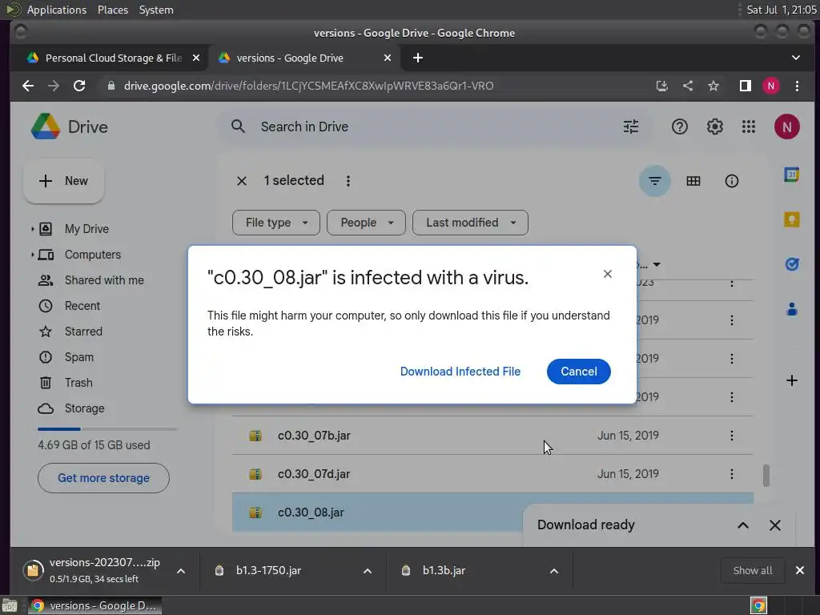Open Google Tasks side panel
The height and width of the screenshot is (615, 820).
(791, 264)
